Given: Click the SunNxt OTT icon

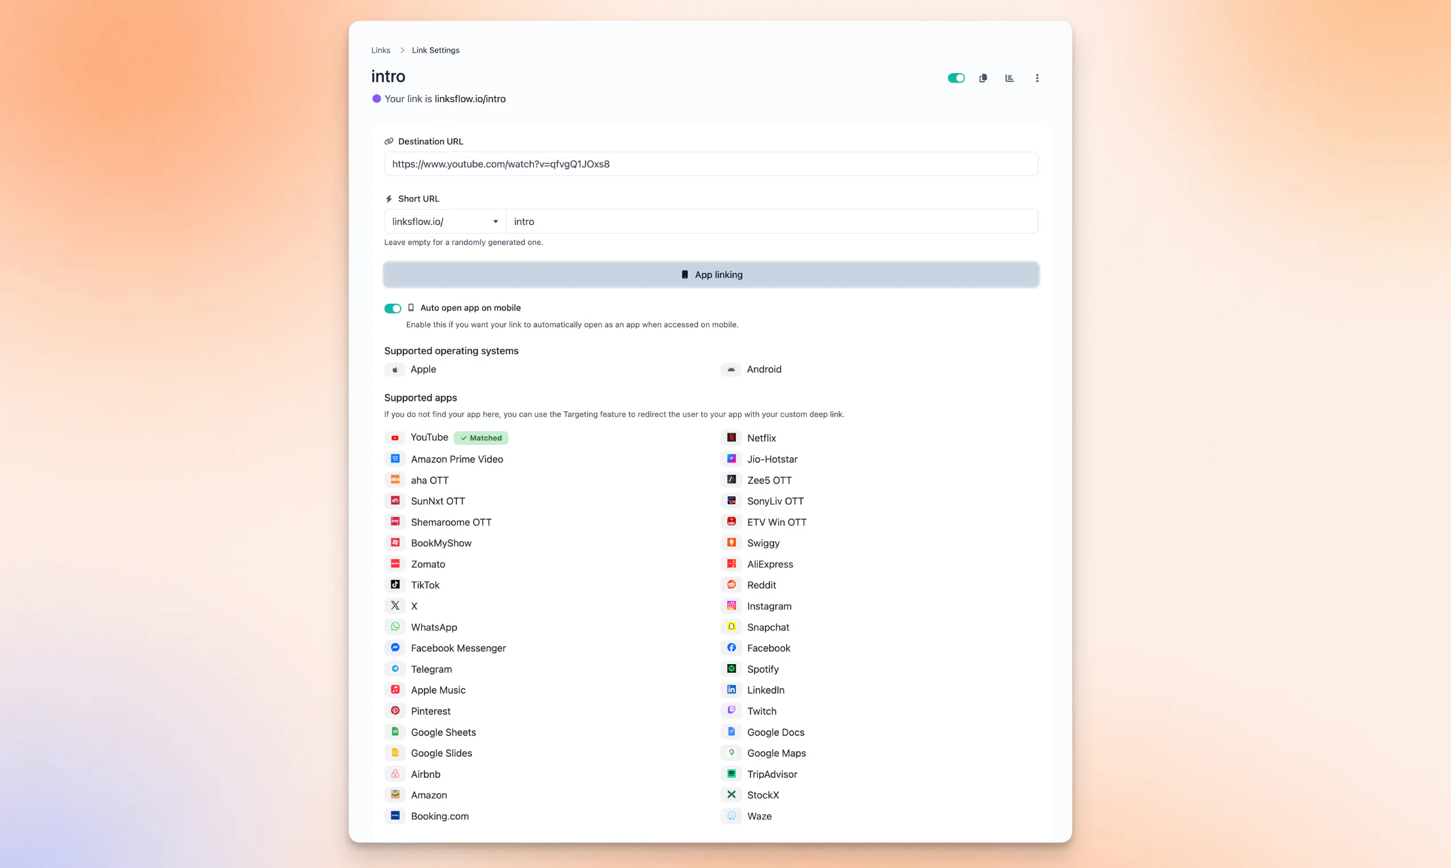Looking at the screenshot, I should coord(395,501).
